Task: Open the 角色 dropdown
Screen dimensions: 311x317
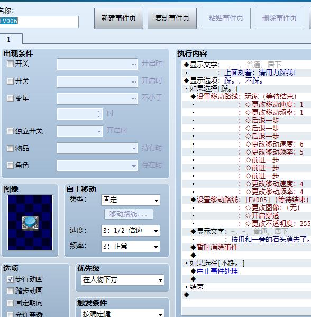Action: [x=97, y=166]
